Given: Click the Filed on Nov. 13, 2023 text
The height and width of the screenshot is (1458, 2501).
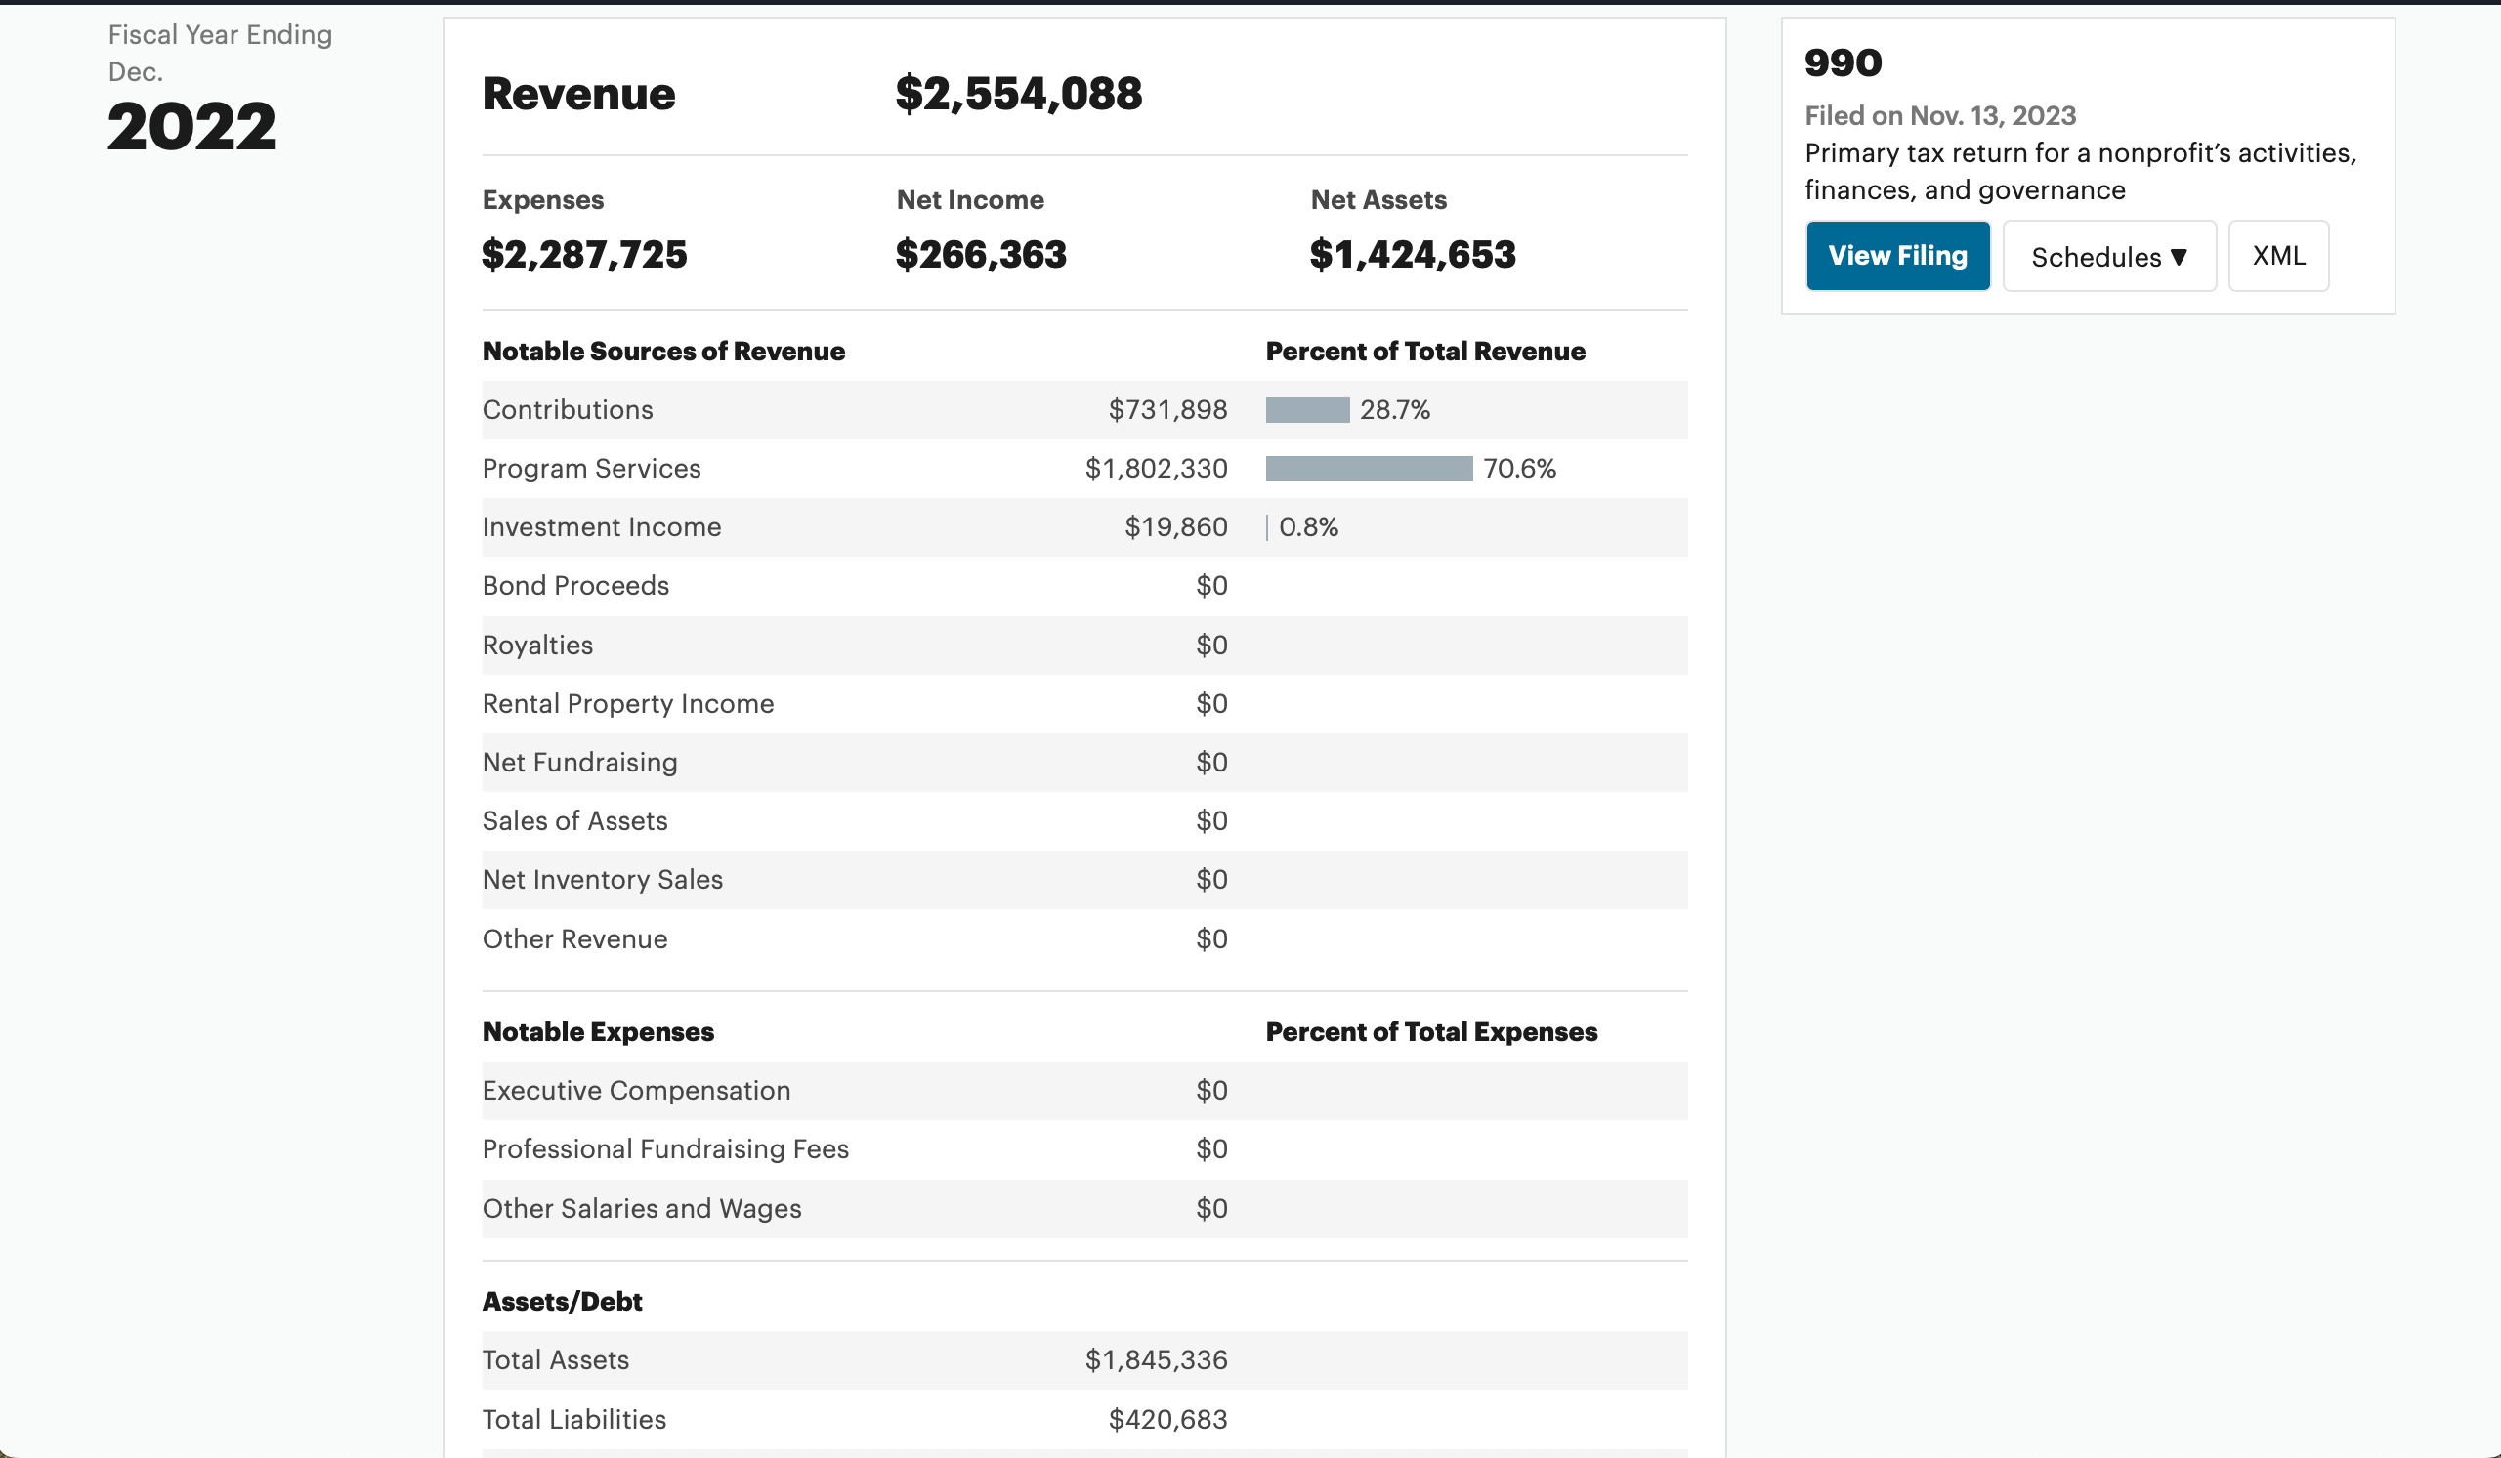Looking at the screenshot, I should (x=1940, y=115).
